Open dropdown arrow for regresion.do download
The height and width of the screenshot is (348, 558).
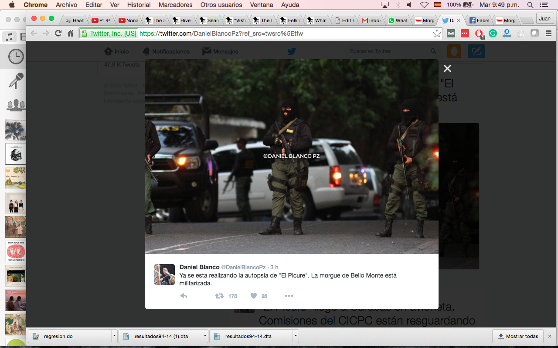114,336
